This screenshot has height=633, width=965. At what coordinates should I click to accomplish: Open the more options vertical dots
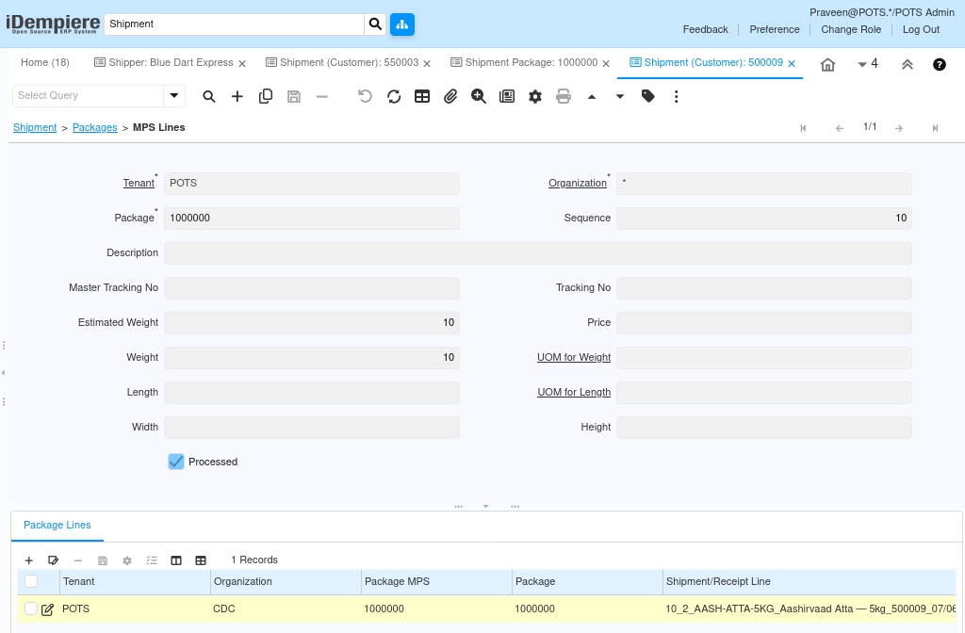coord(677,97)
